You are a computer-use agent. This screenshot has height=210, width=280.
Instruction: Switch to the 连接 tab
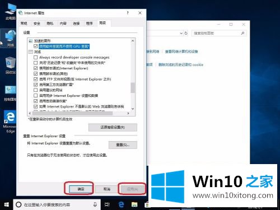coord(76,24)
